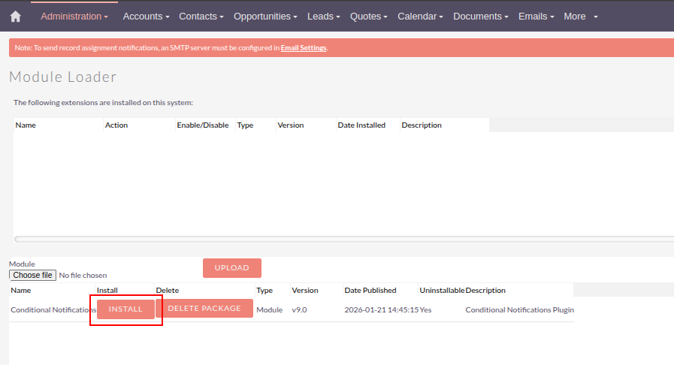This screenshot has width=674, height=365.
Task: Click the Choose file button
Action: coord(32,276)
